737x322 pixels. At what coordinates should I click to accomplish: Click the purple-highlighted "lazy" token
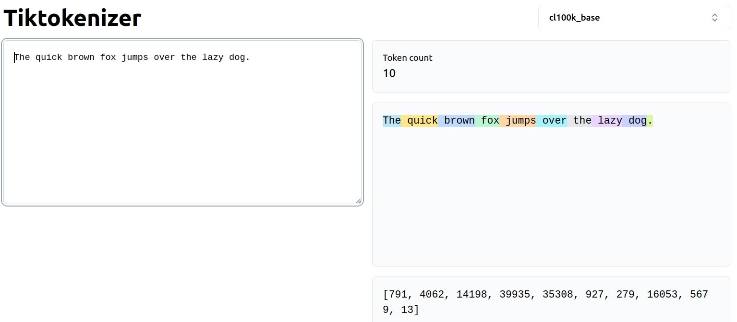tap(608, 121)
